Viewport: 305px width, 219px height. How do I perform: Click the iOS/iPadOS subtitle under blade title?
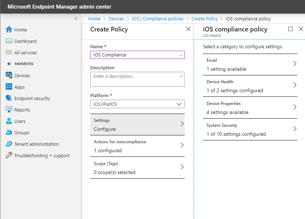(x=212, y=35)
